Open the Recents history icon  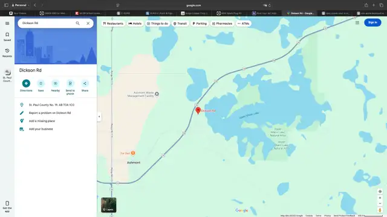click(x=7, y=52)
